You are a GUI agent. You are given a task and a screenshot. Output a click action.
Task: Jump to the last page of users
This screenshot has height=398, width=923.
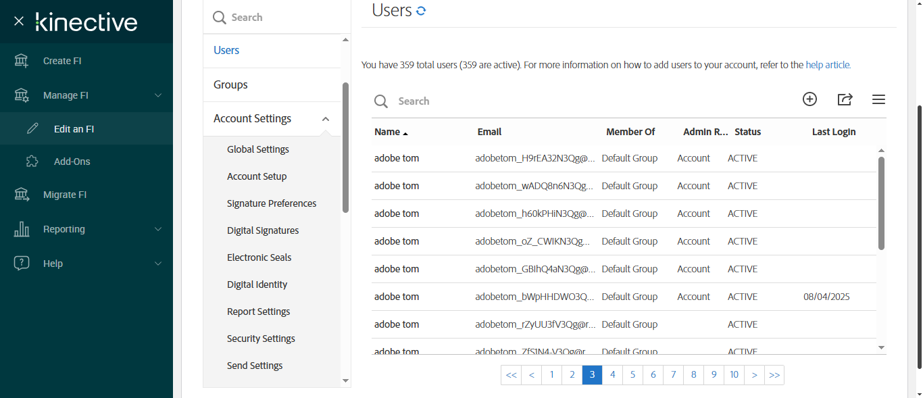click(x=774, y=375)
